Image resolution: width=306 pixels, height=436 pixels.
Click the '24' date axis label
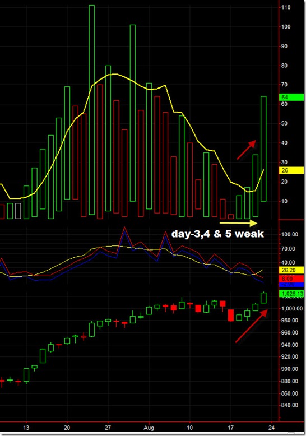271,428
